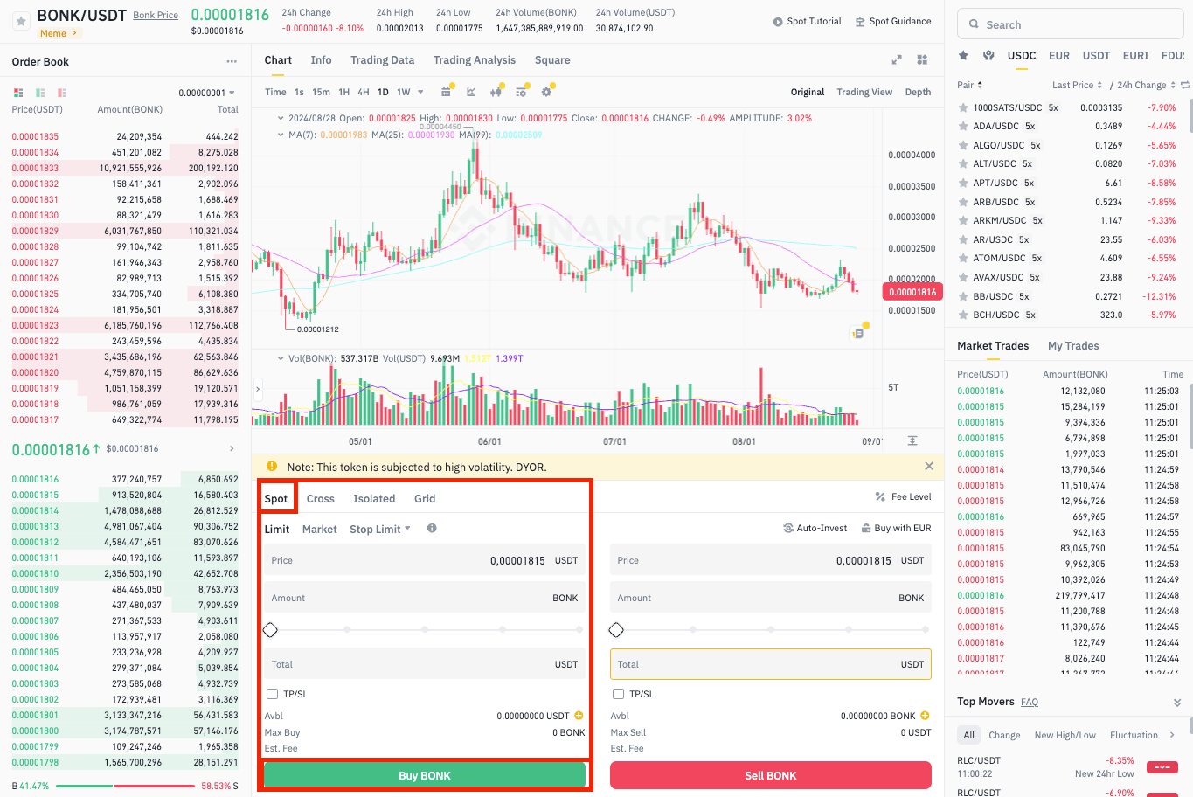Expand order book price detail arrow

coord(232,448)
